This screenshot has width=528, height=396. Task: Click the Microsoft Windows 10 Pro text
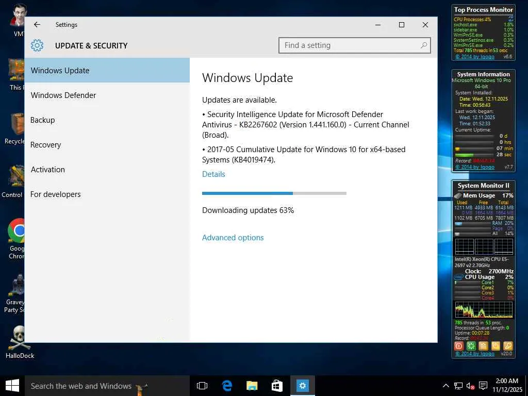coord(481,80)
